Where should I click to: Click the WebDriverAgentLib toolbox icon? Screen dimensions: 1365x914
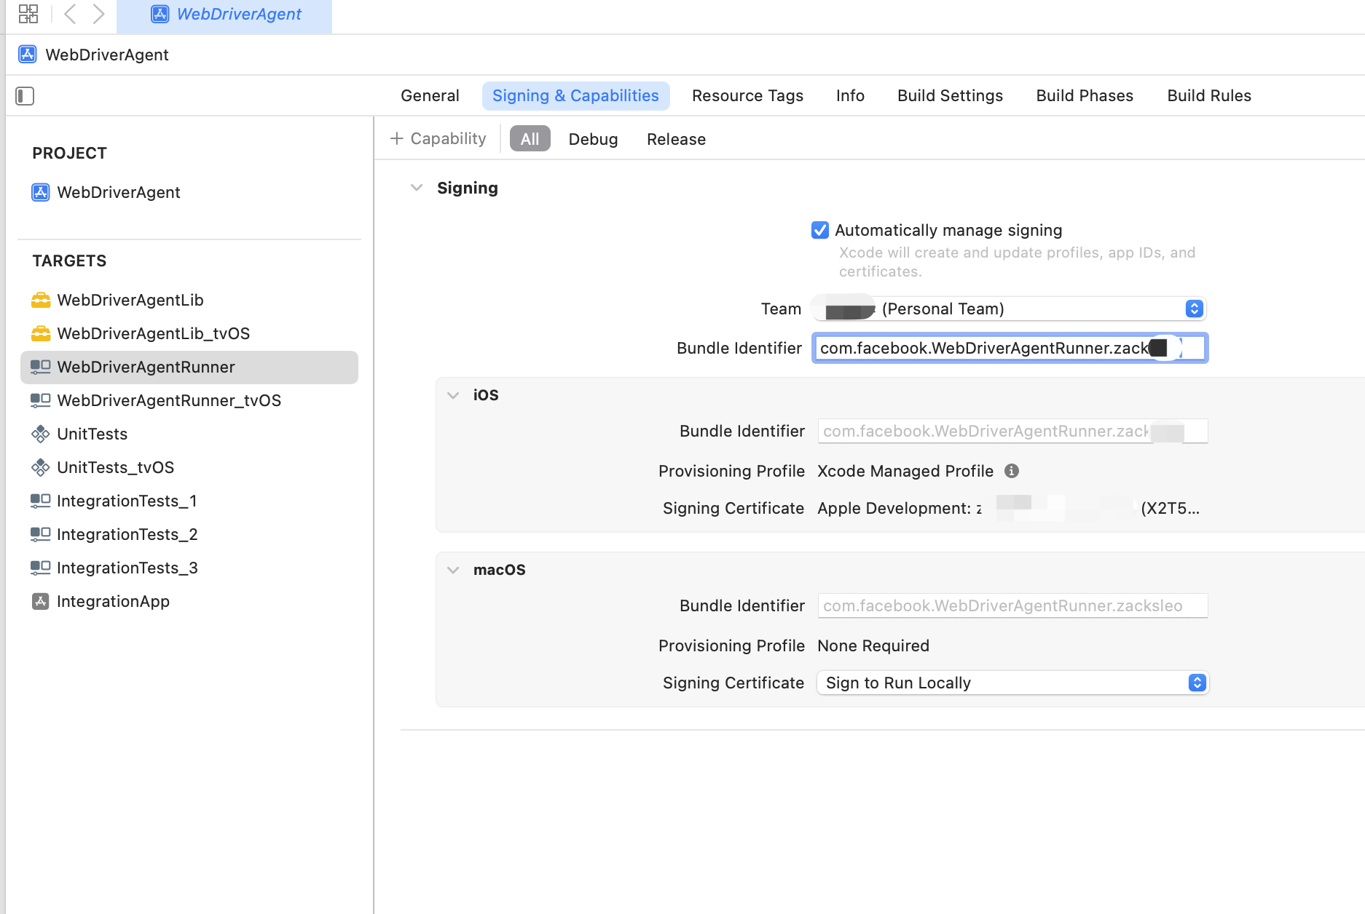click(x=41, y=300)
